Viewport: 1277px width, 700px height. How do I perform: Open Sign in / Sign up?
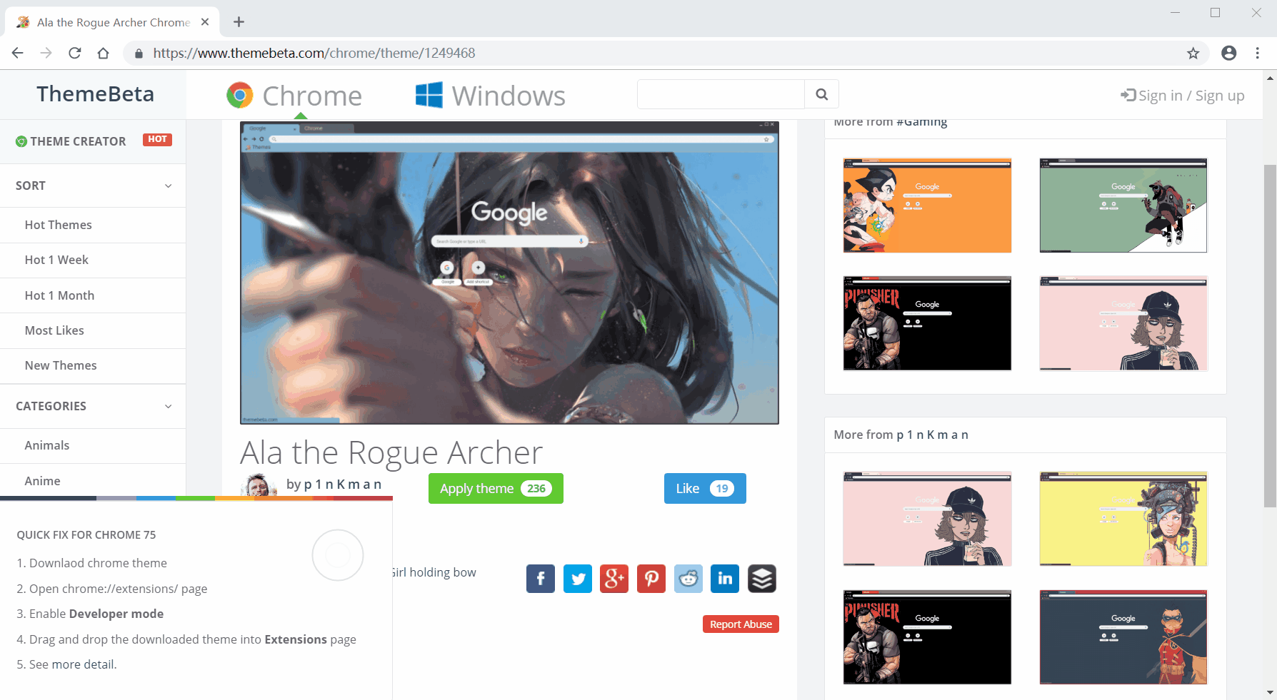(x=1183, y=96)
